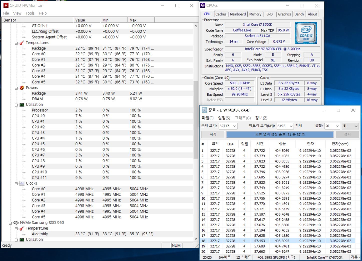The height and width of the screenshot is (261, 362).
Task: Click the 시간 column header in LinX
Action: [260, 144]
